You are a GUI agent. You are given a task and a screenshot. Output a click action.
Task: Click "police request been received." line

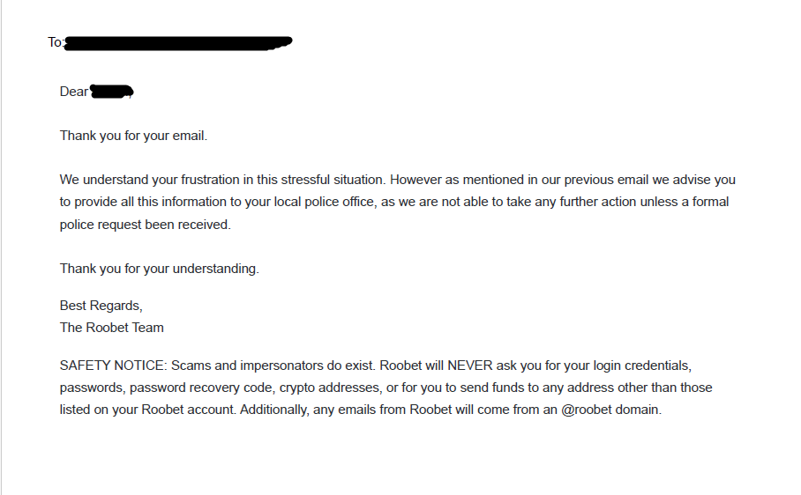(x=145, y=225)
